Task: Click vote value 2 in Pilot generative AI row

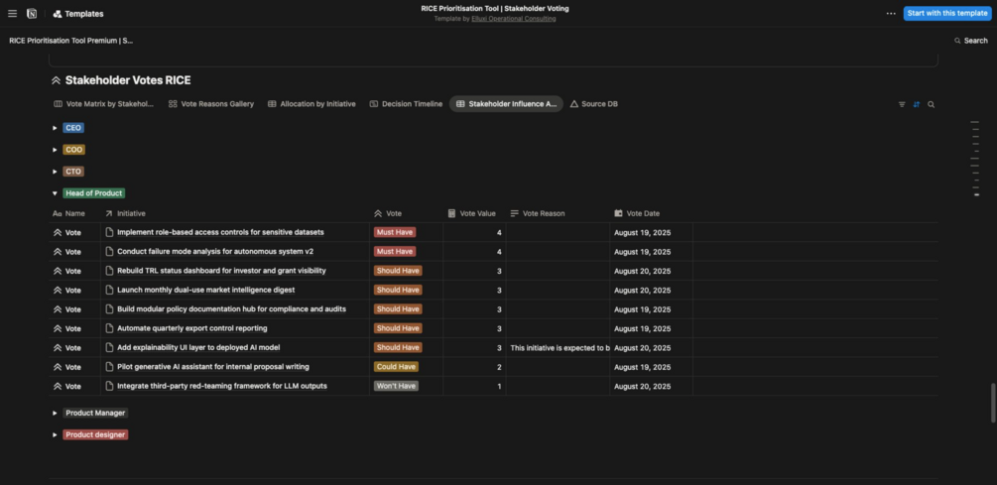Action: 499,367
